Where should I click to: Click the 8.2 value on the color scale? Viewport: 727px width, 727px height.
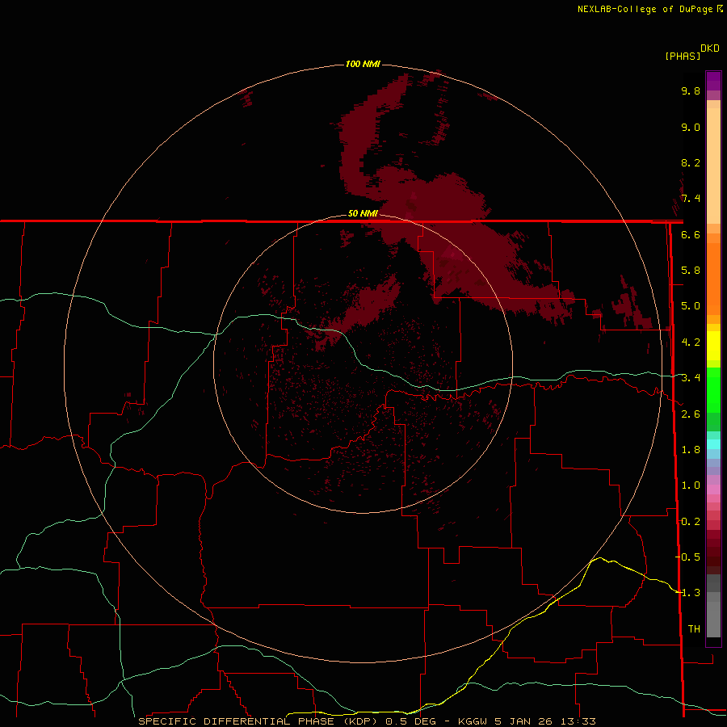tap(691, 162)
